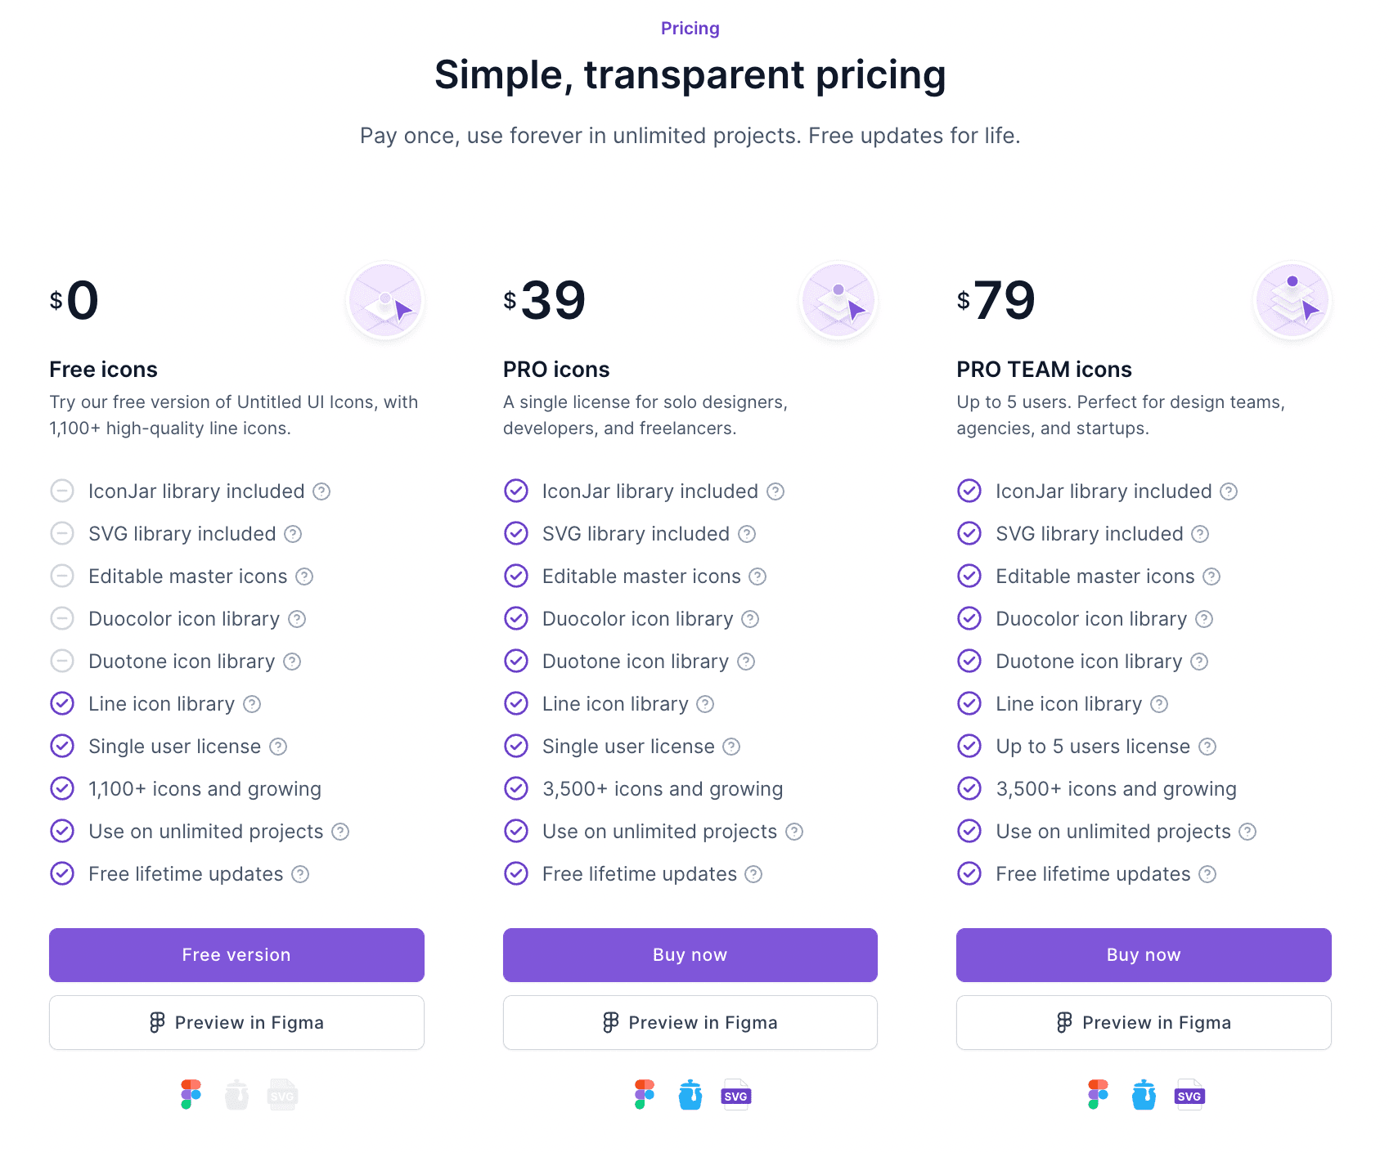
Task: Click greyed-out SVG icon under Free plan
Action: point(282,1095)
